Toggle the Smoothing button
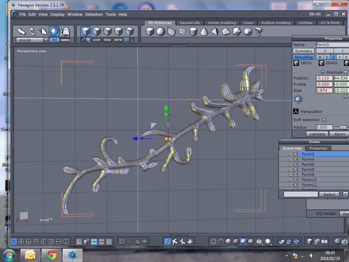 pyautogui.click(x=304, y=58)
